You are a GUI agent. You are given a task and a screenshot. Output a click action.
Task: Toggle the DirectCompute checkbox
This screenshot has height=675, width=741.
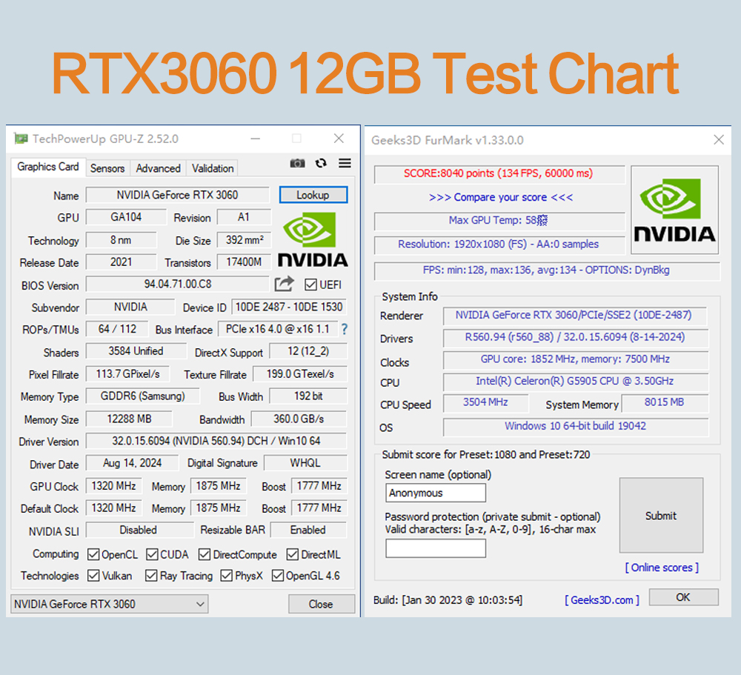click(205, 554)
